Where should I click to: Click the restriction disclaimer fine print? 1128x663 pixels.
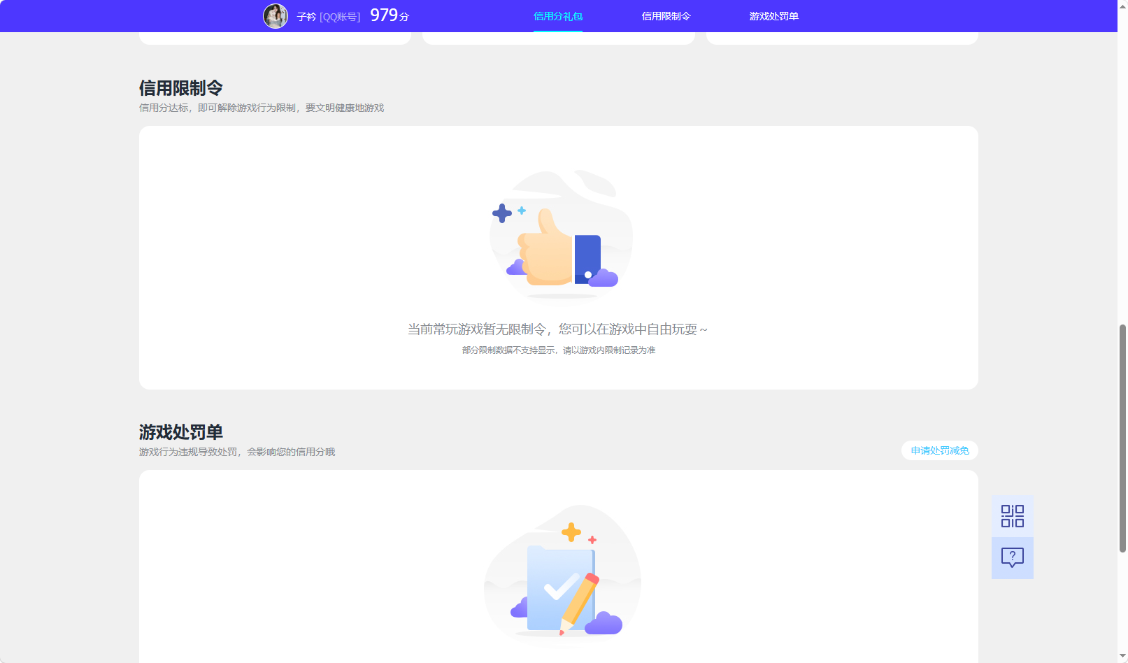559,350
